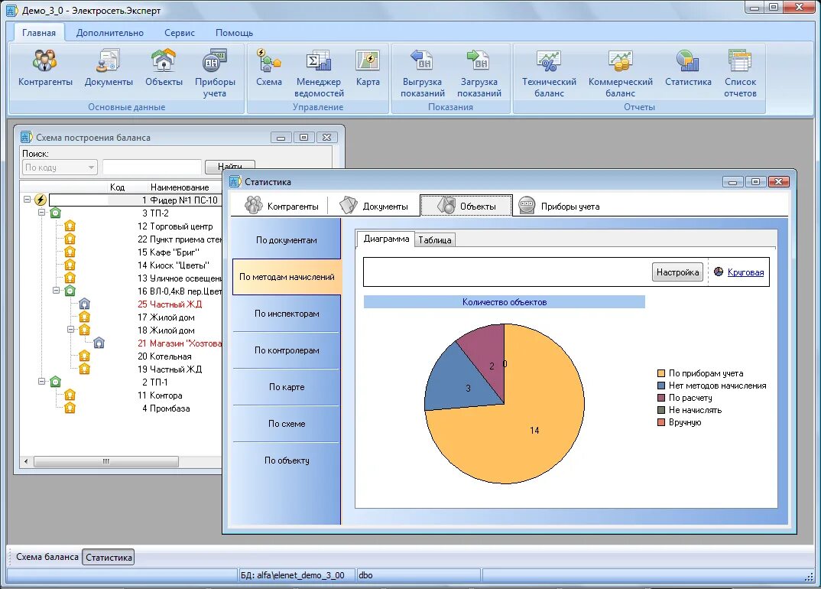Choose По инспекторам statistics category

tap(287, 314)
